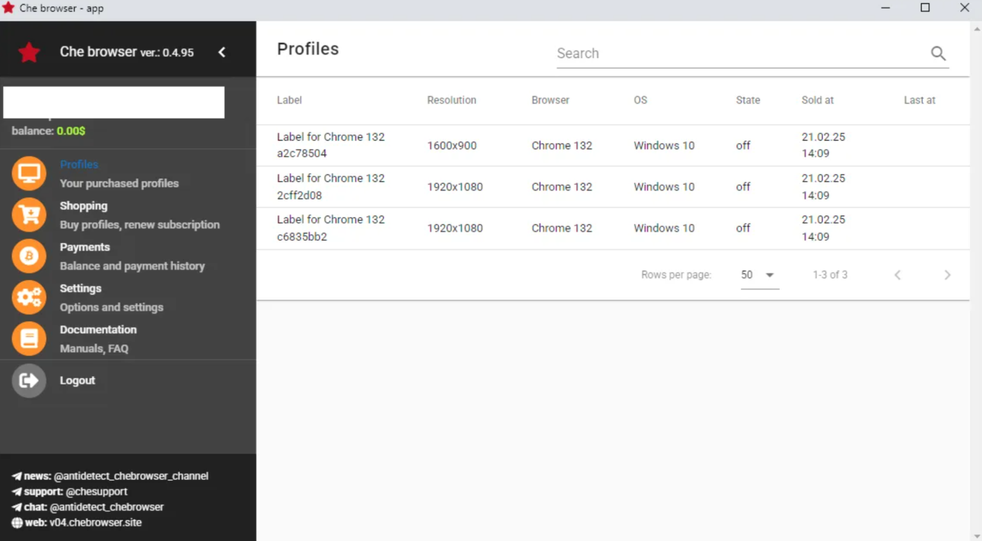Click off state in a2c78504 row

743,146
